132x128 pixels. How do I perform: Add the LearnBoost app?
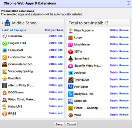(60, 50)
